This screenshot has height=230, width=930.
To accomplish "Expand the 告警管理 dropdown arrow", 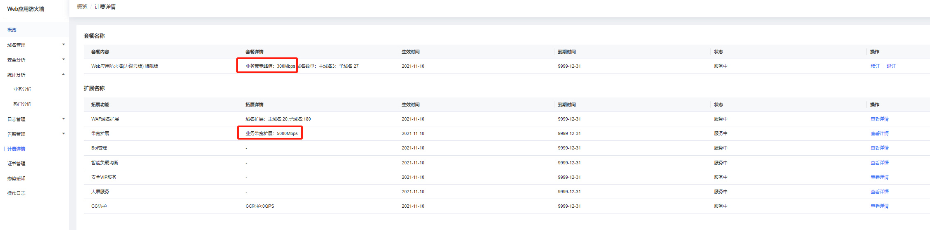I will point(63,134).
